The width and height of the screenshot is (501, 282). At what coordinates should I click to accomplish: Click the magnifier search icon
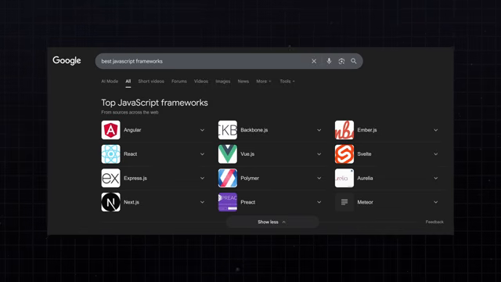click(354, 61)
